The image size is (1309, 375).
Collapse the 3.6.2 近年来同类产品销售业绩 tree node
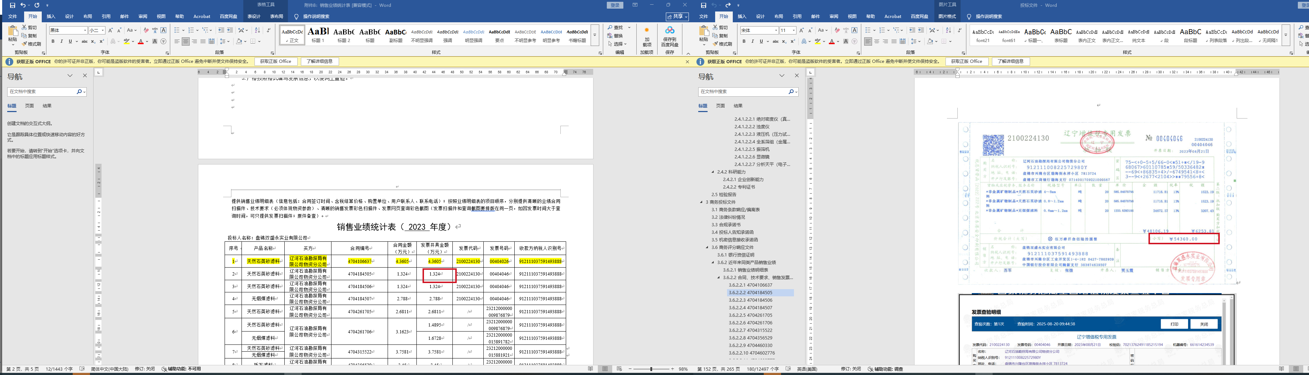coord(712,262)
